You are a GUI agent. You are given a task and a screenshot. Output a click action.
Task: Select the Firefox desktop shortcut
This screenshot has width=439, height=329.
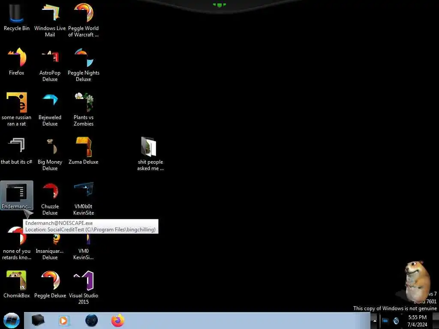click(17, 62)
